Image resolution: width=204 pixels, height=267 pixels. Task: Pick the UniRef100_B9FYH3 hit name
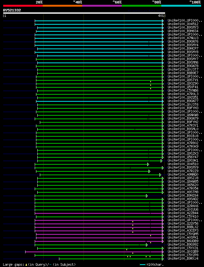pos(183,108)
